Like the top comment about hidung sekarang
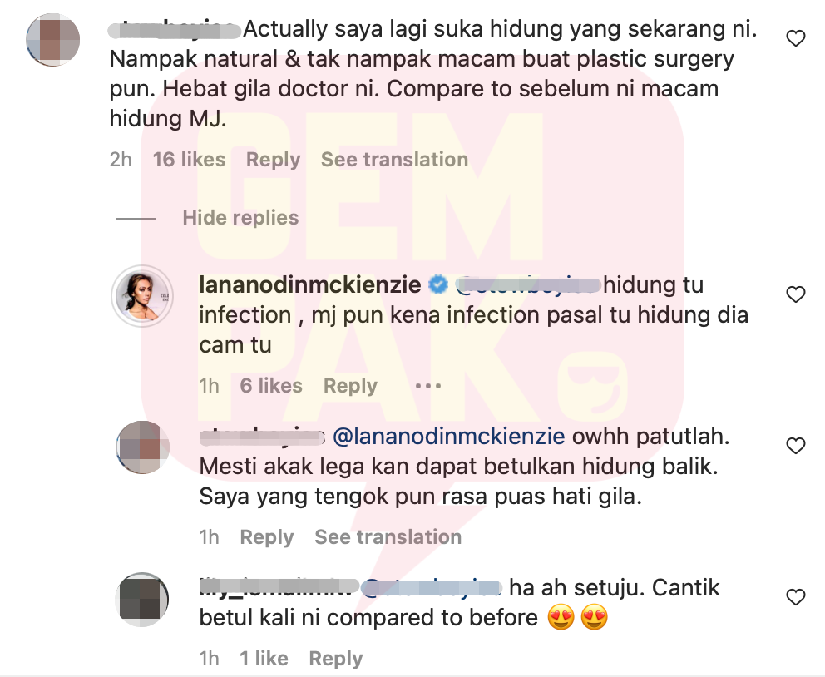825x677 pixels. [796, 38]
